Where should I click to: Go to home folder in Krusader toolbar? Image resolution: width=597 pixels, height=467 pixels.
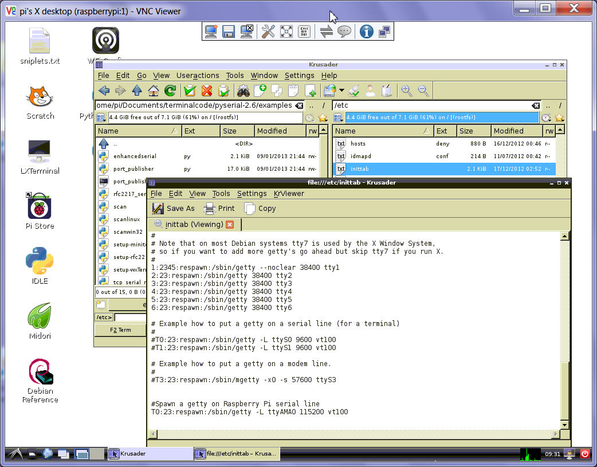pyautogui.click(x=153, y=91)
